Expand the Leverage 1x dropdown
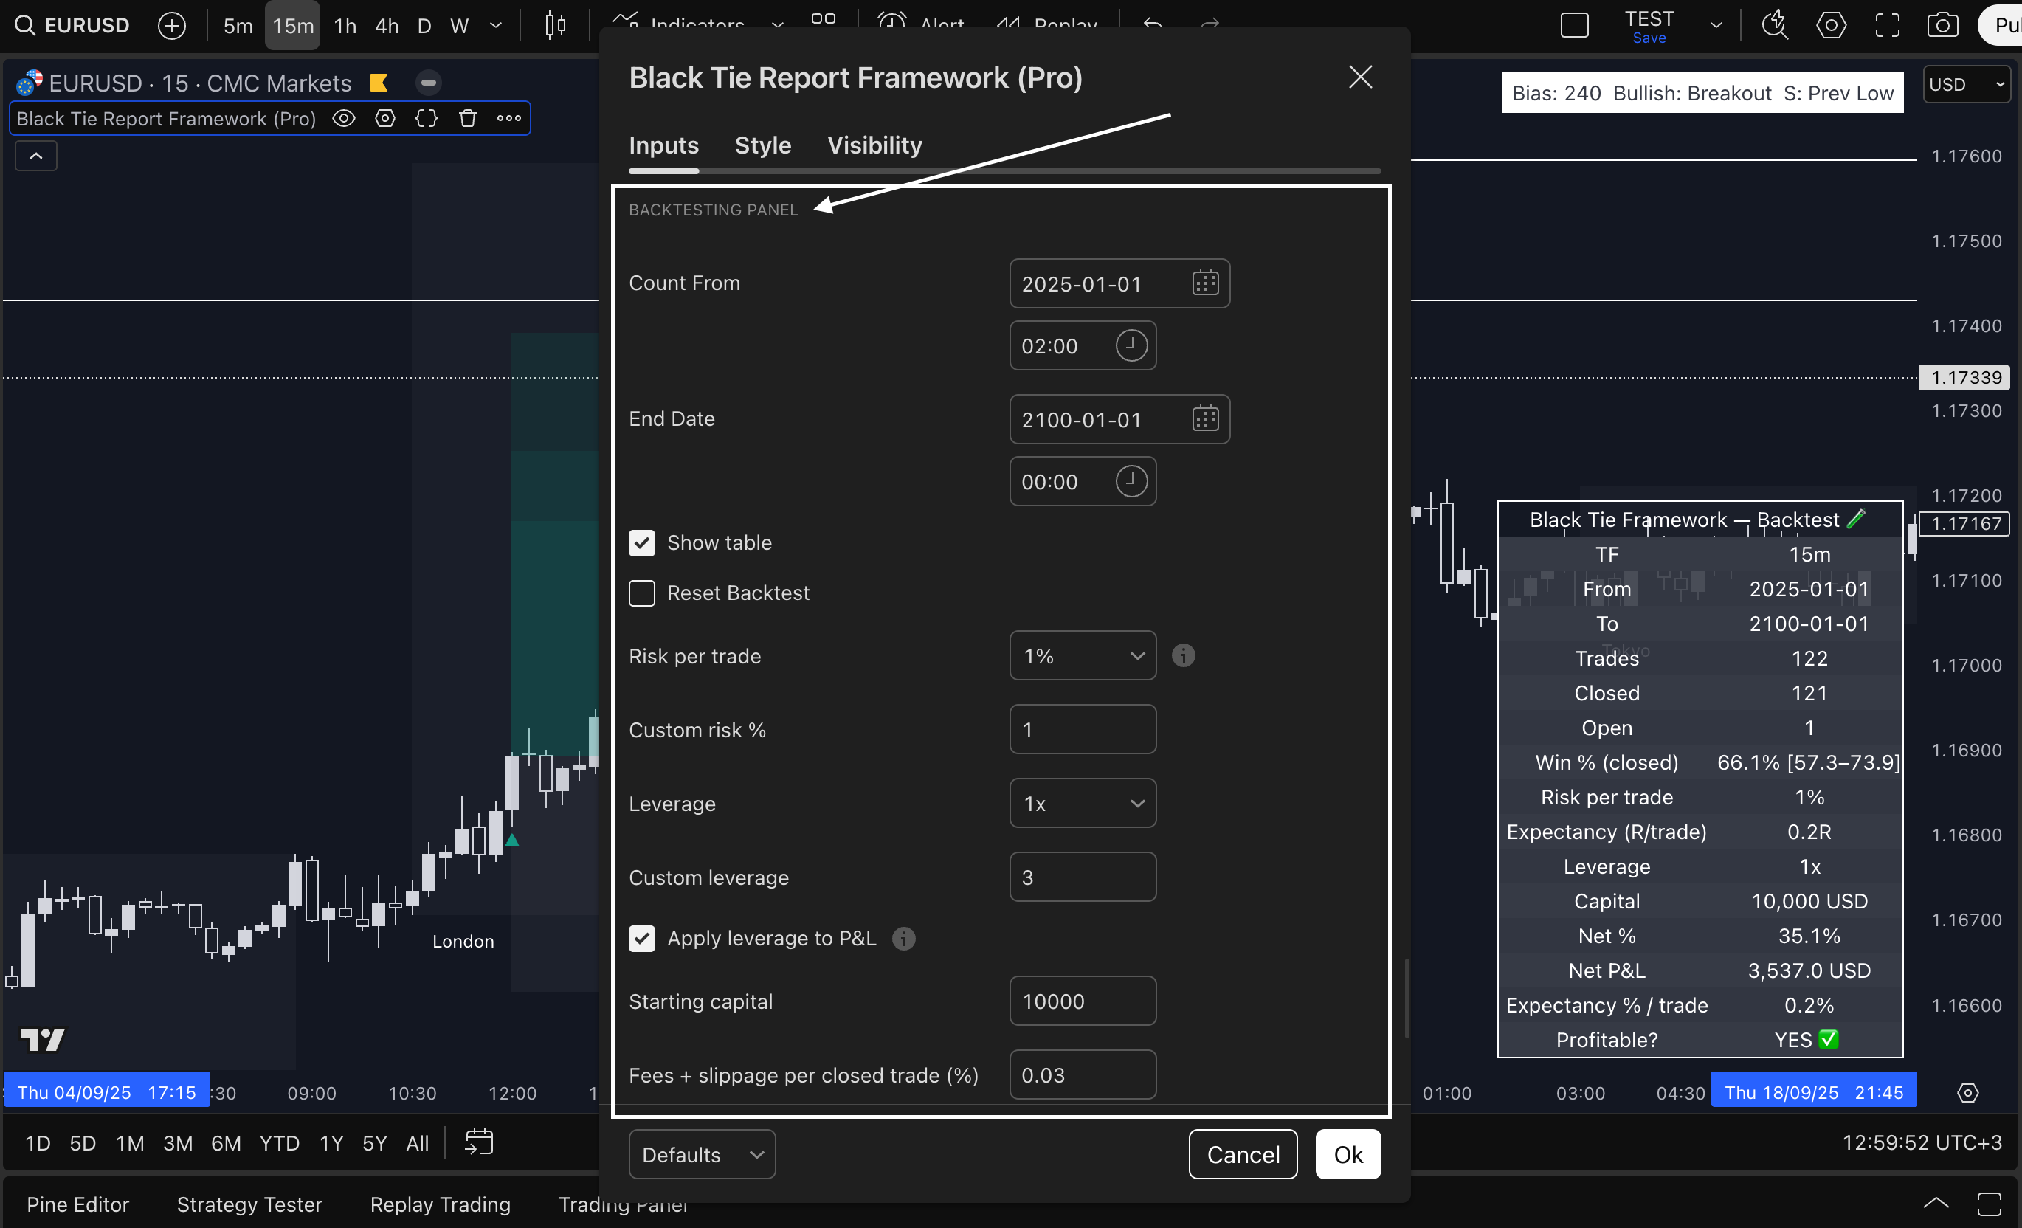This screenshot has height=1228, width=2022. 1082,803
